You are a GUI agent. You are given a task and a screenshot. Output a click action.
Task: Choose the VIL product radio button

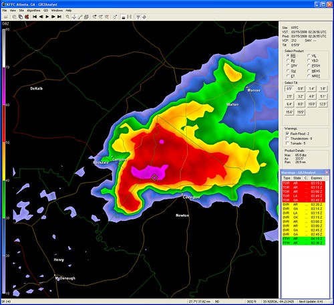pyautogui.click(x=309, y=56)
